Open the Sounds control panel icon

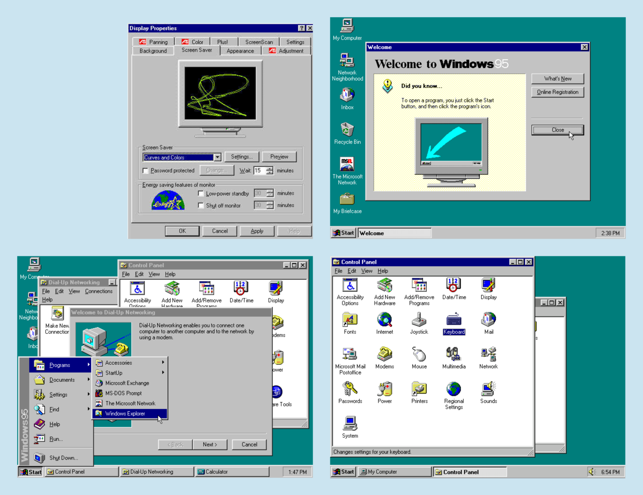coord(488,392)
